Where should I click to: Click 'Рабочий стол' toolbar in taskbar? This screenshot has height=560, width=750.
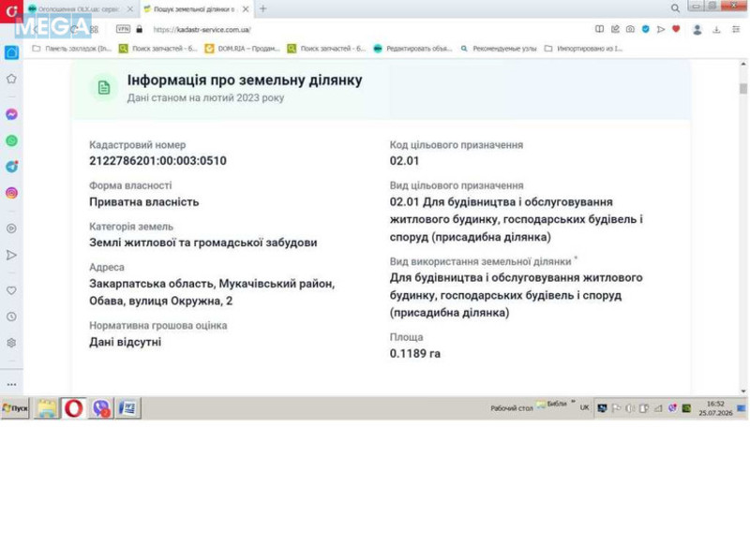511,408
